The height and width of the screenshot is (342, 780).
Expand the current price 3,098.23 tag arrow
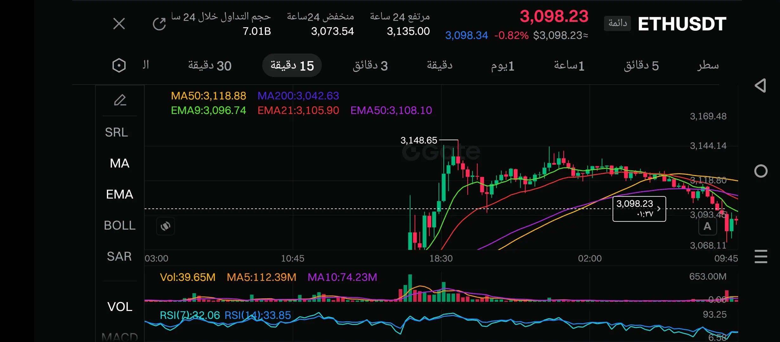coord(659,209)
